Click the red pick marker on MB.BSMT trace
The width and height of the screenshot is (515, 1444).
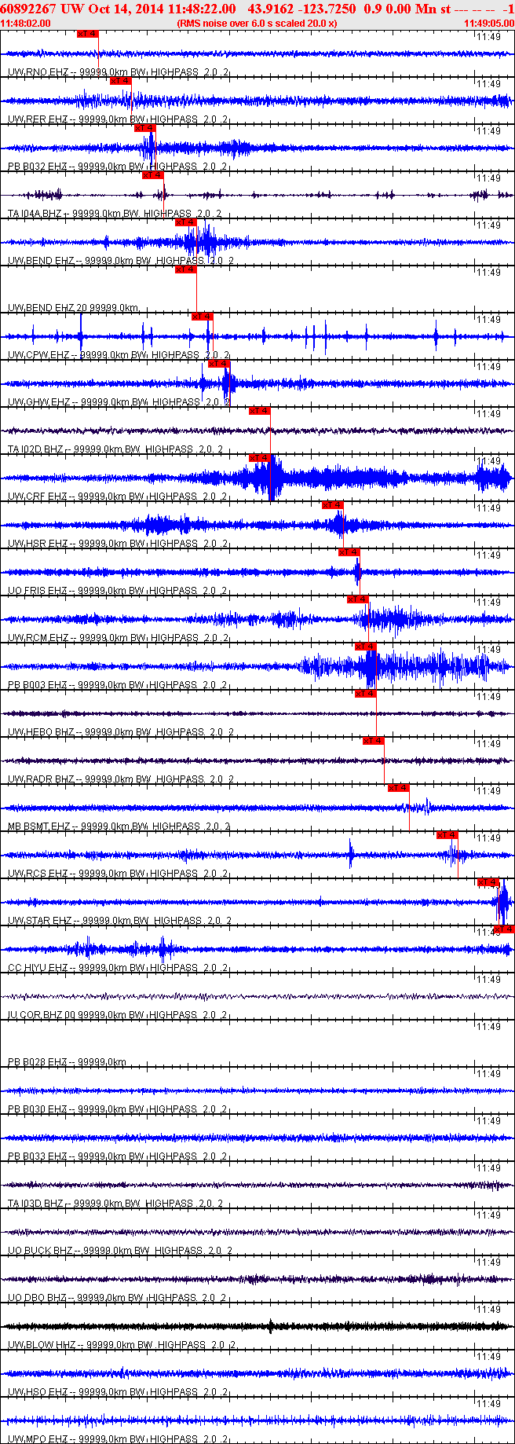tap(398, 788)
